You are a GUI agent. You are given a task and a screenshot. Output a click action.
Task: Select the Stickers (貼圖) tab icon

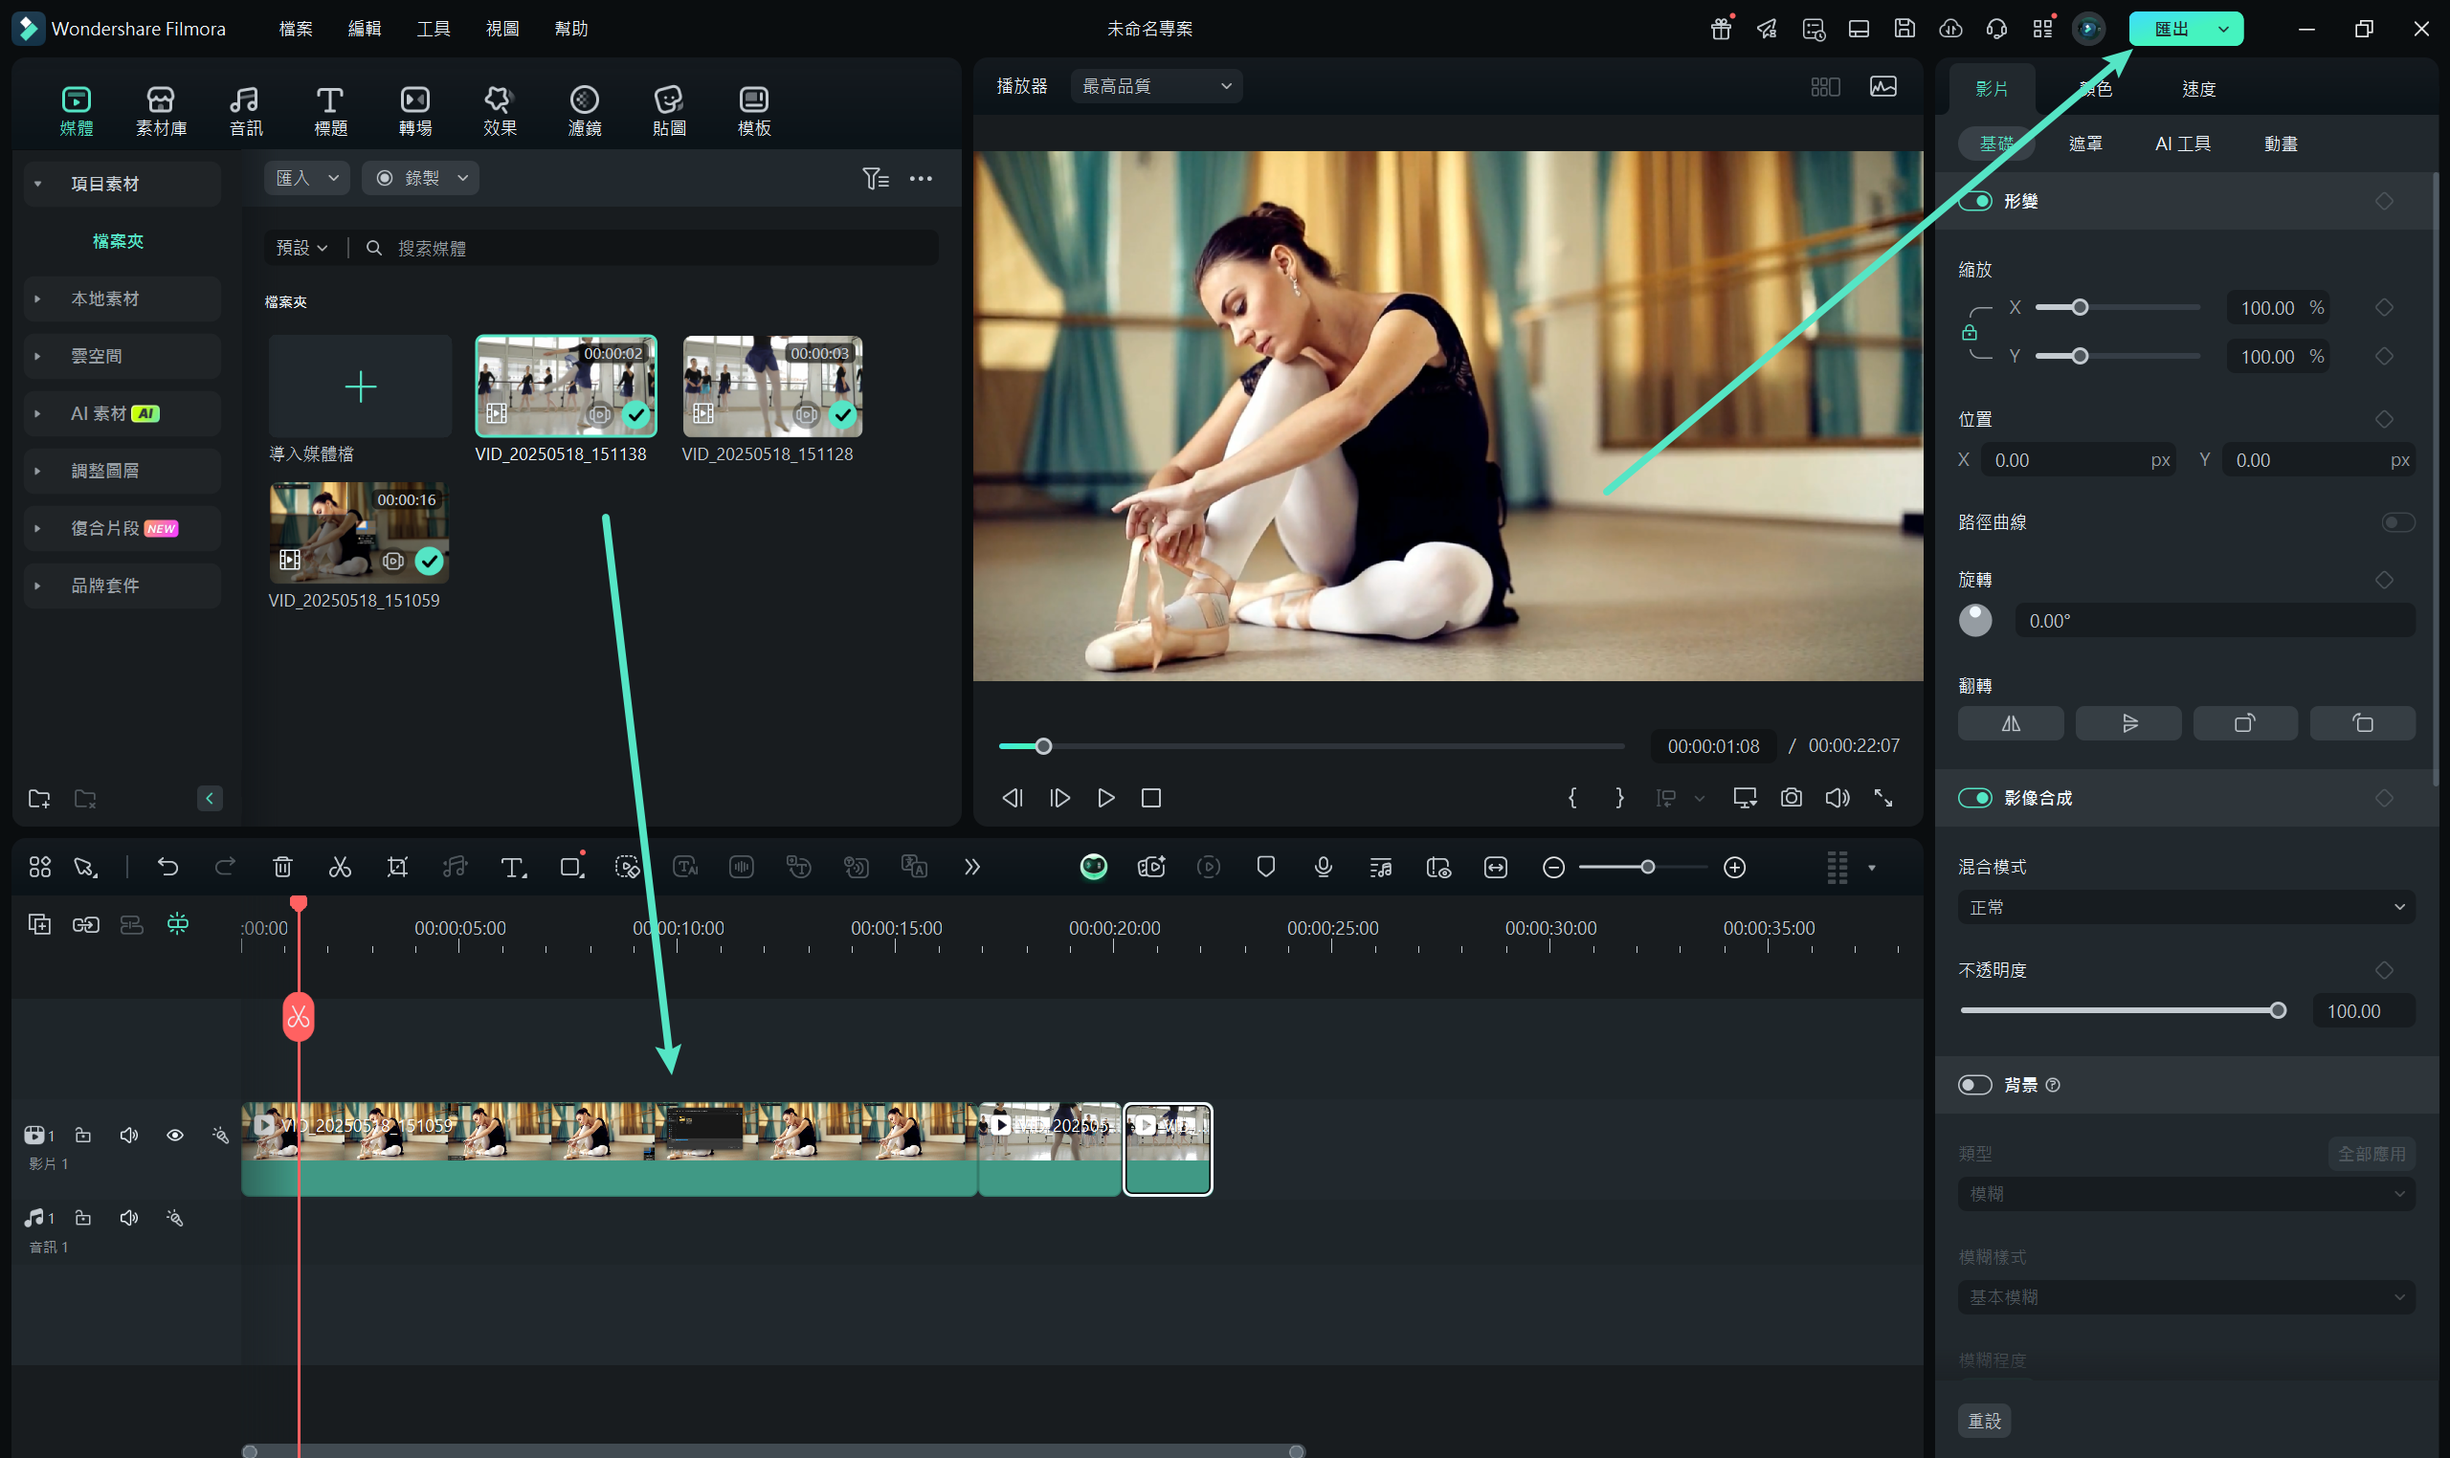pos(668,110)
